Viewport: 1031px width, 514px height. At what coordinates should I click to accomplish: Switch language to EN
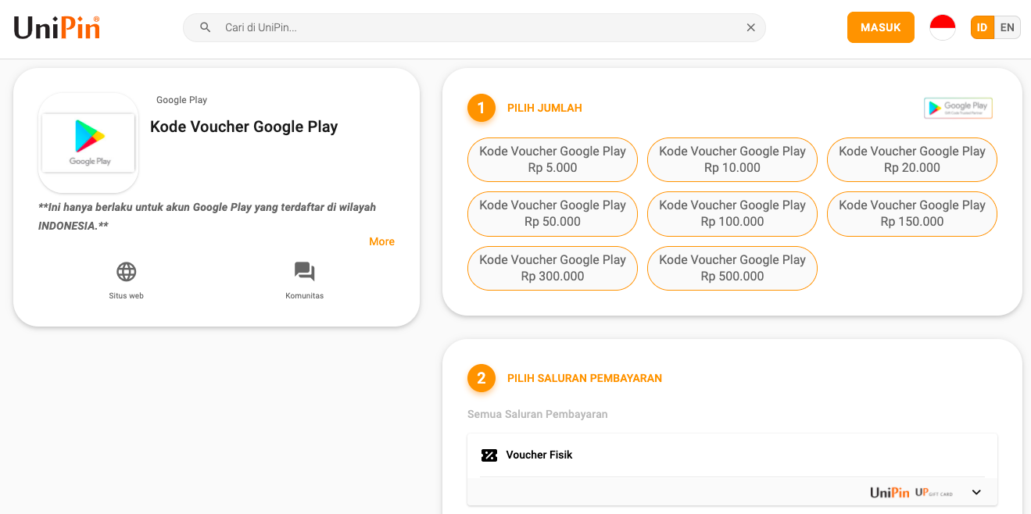(x=1008, y=27)
